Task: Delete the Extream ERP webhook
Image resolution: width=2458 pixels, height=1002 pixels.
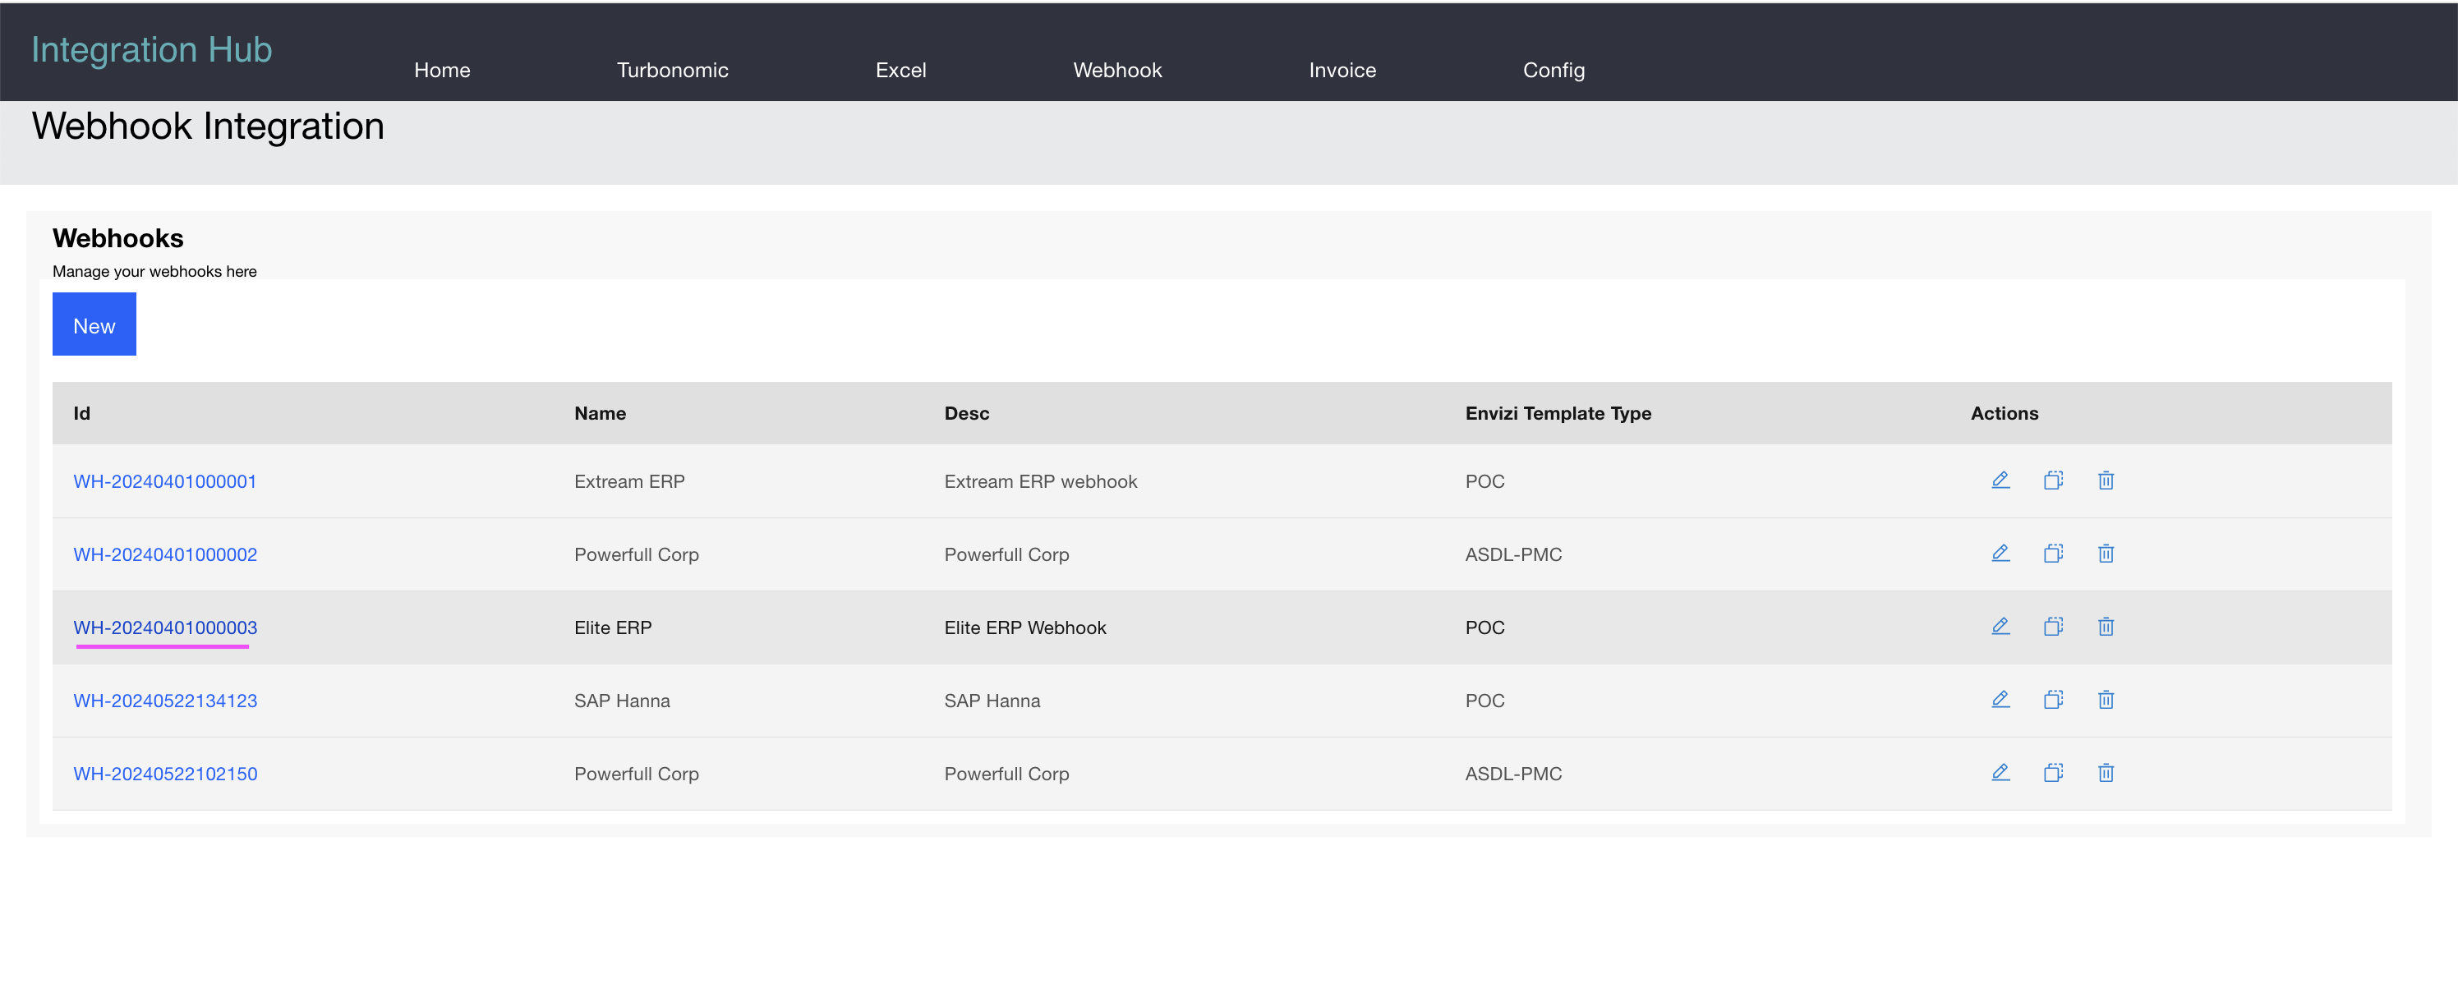Action: (2106, 481)
